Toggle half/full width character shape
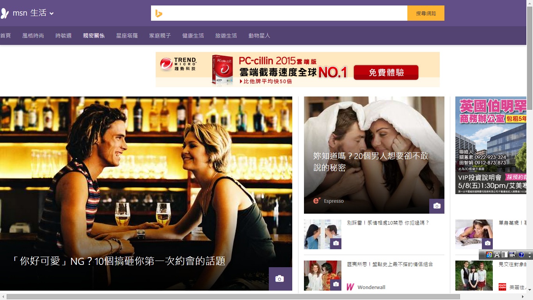 tap(505, 255)
